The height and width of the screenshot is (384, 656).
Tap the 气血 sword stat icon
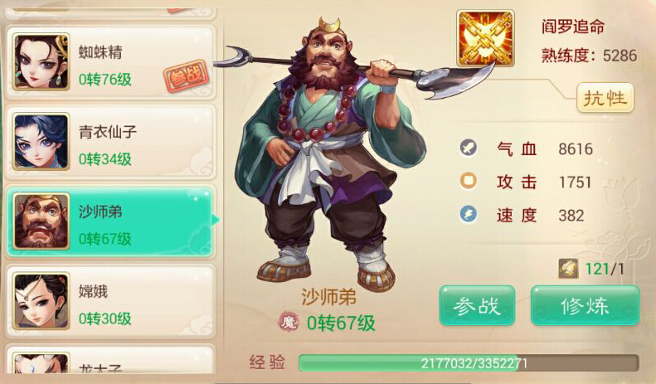click(x=468, y=148)
